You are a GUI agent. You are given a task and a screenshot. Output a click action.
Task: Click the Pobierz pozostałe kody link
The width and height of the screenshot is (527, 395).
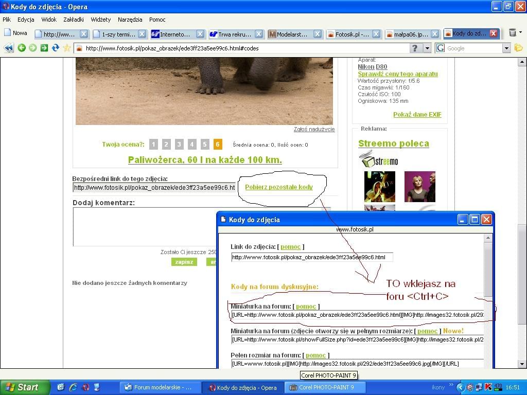coord(278,187)
